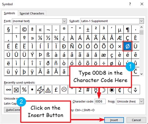Choose the lightning bolt recent symbol
Viewport: 148px width, 124px height.
(x=40, y=90)
